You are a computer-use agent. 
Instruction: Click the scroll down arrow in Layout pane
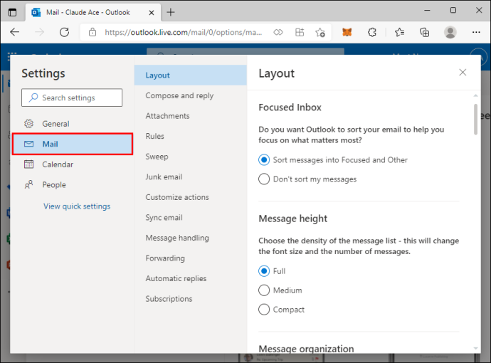click(x=475, y=348)
